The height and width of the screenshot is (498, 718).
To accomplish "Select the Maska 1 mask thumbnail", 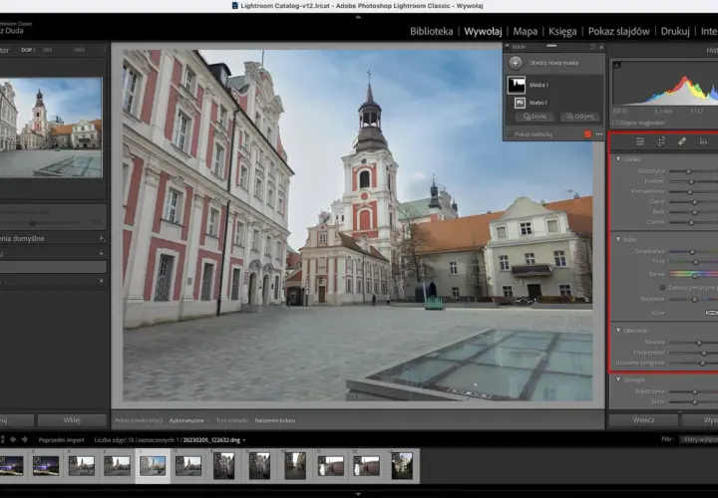I will point(517,85).
